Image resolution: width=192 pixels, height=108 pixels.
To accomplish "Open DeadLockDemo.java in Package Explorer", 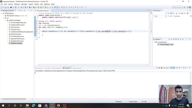I will 17,25.
